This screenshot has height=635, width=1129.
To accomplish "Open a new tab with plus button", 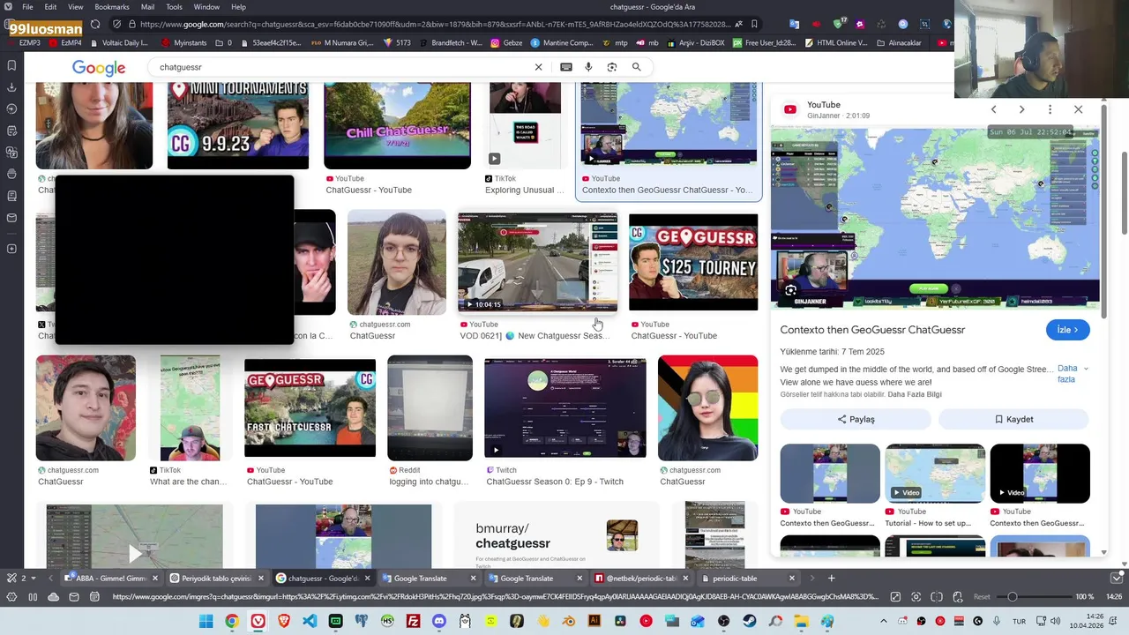I will pyautogui.click(x=831, y=578).
